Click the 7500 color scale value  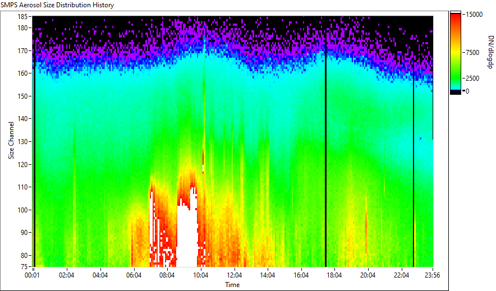(x=472, y=53)
